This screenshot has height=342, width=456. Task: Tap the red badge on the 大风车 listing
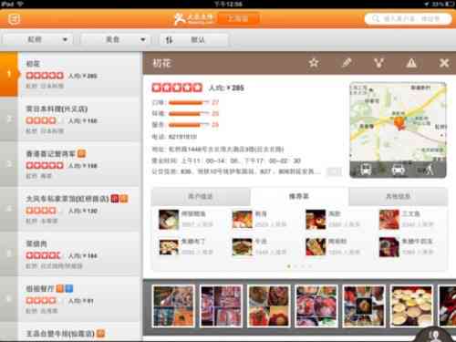click(x=115, y=199)
